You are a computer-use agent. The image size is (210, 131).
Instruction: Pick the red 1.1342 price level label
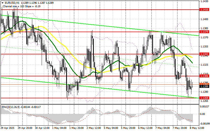[204, 54]
